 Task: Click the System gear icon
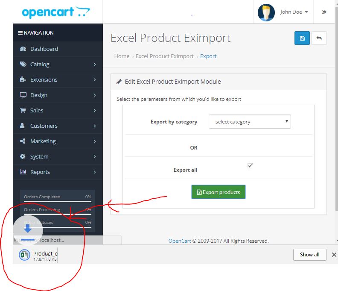click(23, 156)
